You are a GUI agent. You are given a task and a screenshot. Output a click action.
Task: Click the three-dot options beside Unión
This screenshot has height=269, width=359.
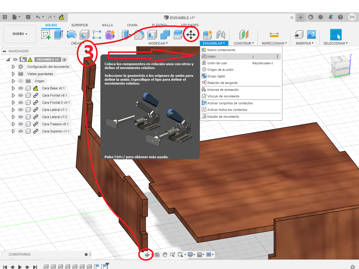pyautogui.click(x=277, y=56)
